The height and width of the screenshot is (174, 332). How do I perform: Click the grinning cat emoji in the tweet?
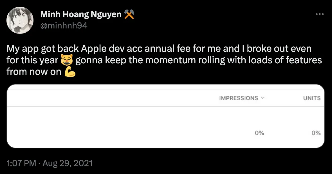(67, 60)
